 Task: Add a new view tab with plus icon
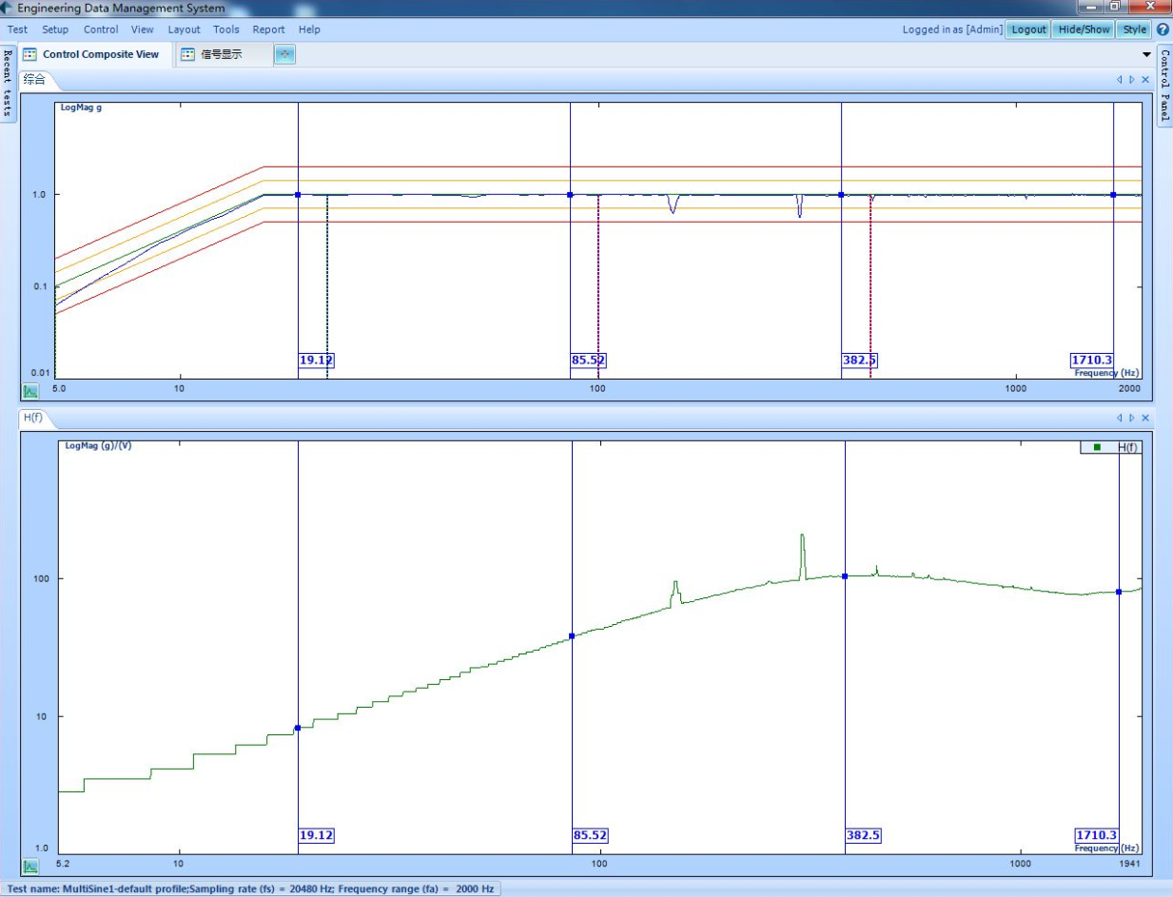(x=285, y=54)
